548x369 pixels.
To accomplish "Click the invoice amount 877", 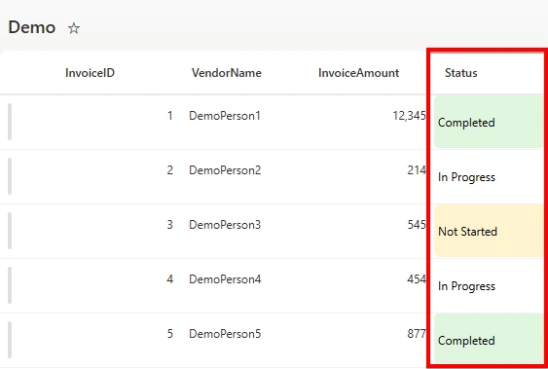I will (417, 334).
